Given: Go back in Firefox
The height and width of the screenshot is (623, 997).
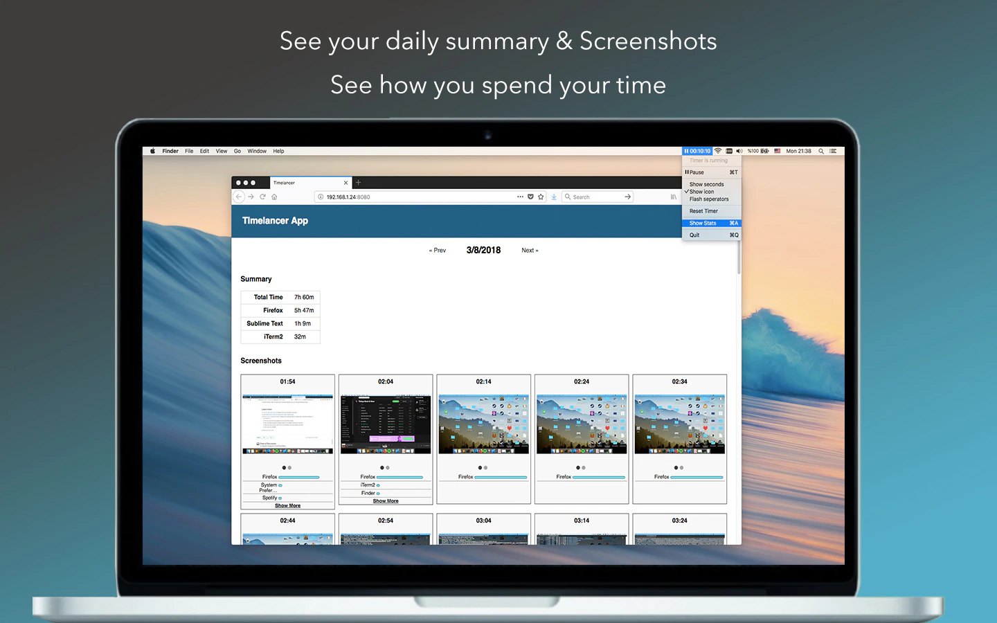Looking at the screenshot, I should point(239,197).
